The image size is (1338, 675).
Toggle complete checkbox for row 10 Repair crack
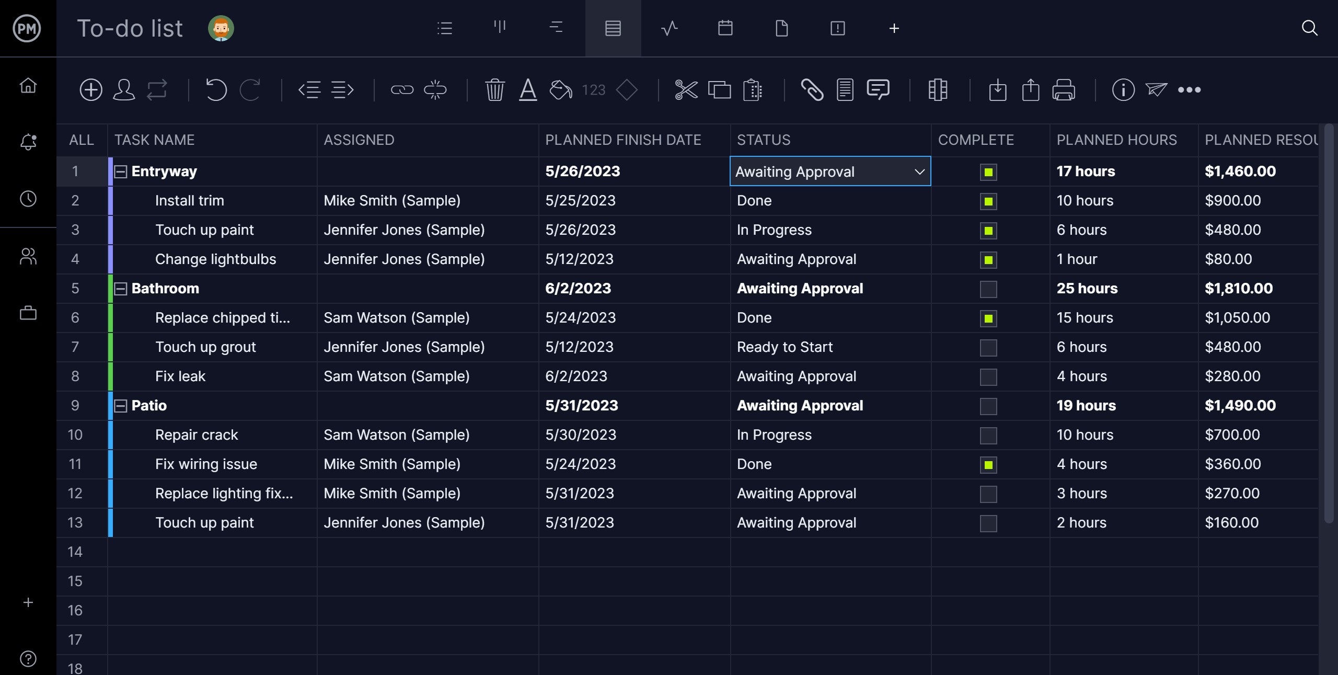coord(989,435)
